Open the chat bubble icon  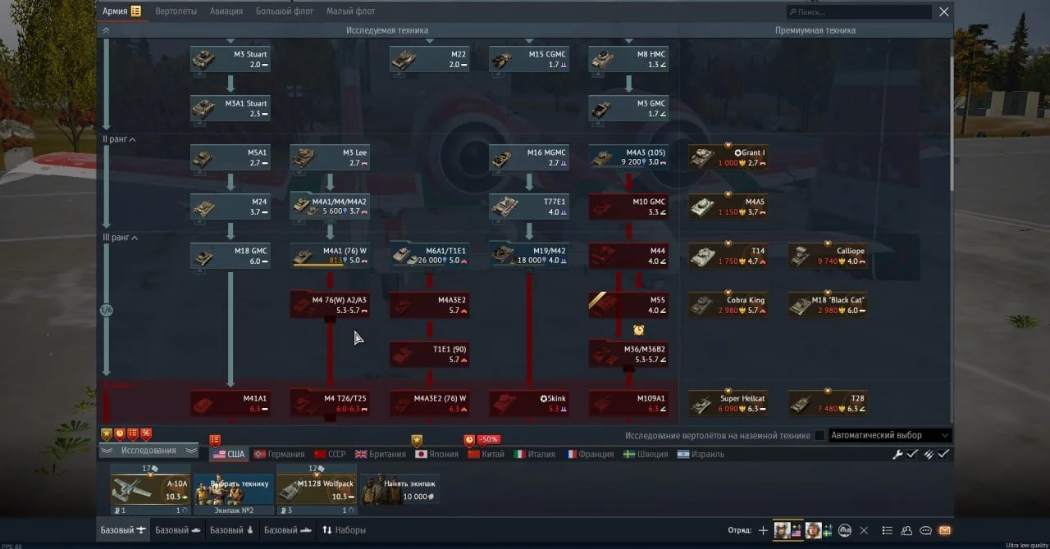pos(925,530)
